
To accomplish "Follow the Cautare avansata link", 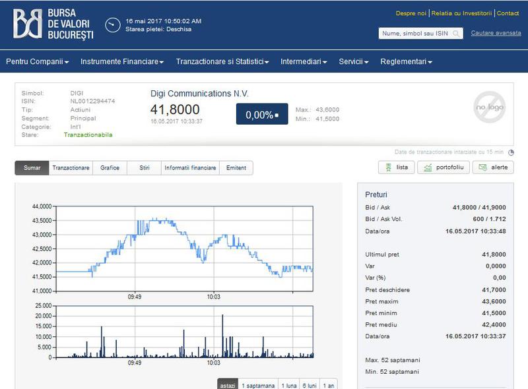I will tap(496, 33).
